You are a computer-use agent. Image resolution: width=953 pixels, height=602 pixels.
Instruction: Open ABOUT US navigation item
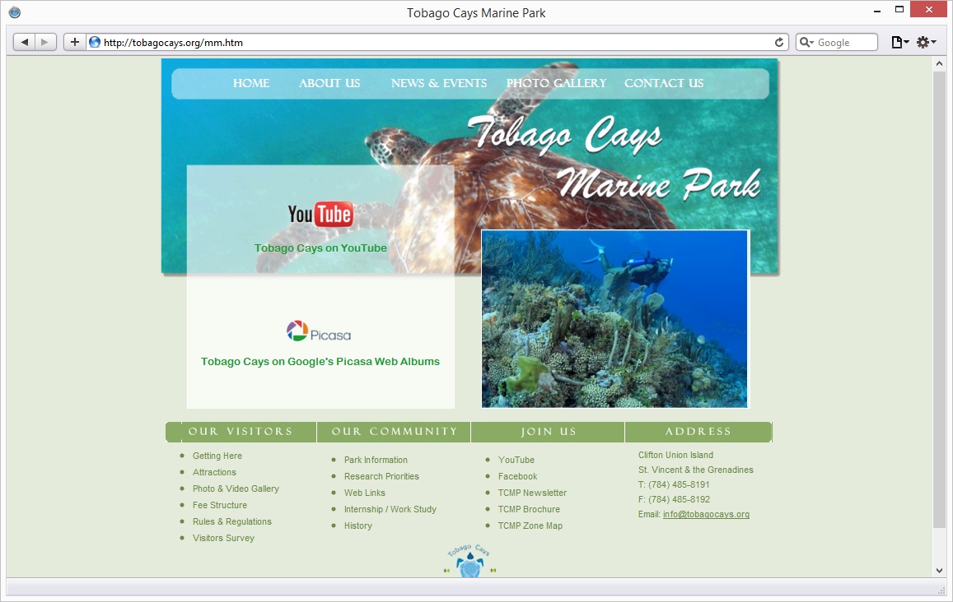329,83
